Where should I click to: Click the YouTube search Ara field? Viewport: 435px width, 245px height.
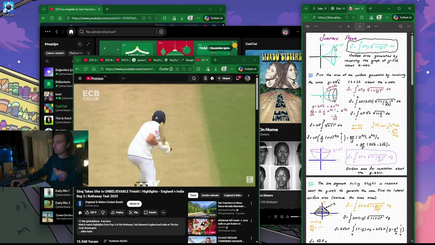(154, 78)
